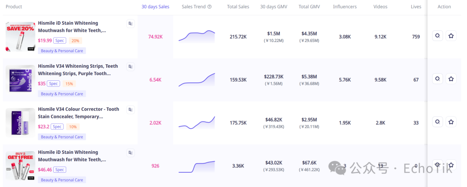Click the $67.6K total GMV value
This screenshot has height=187, width=467.
pyautogui.click(x=309, y=163)
